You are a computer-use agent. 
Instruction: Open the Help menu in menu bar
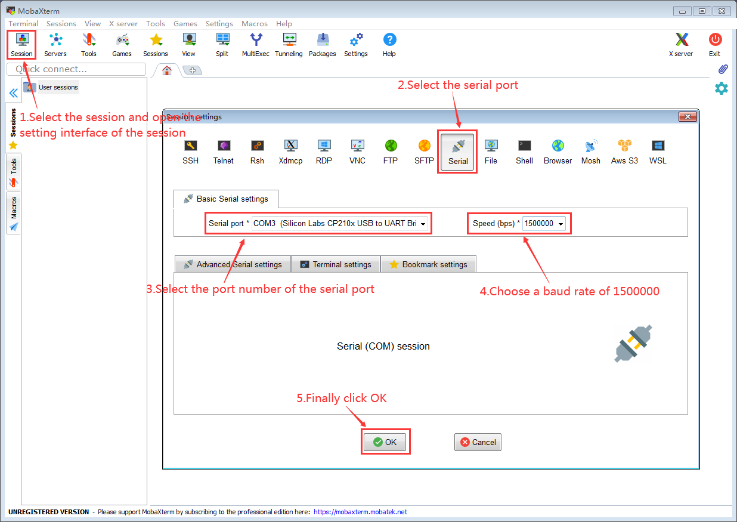click(x=284, y=23)
